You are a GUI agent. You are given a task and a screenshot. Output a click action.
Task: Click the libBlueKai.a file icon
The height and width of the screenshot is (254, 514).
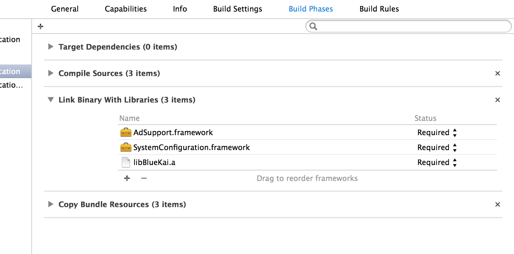(x=126, y=162)
